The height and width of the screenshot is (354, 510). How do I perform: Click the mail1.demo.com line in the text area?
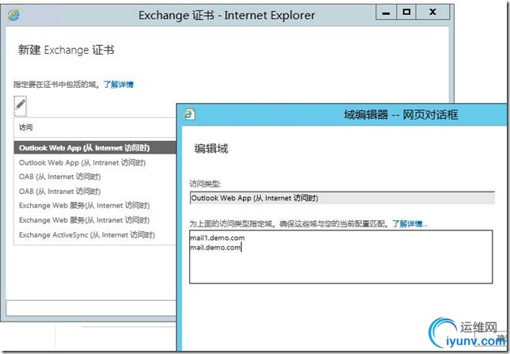[x=217, y=238]
